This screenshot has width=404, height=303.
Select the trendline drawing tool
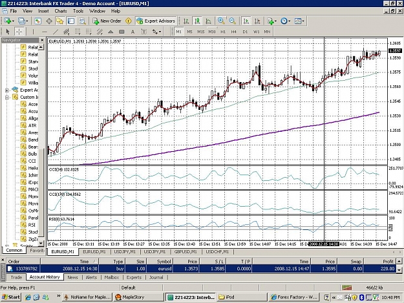[56, 32]
